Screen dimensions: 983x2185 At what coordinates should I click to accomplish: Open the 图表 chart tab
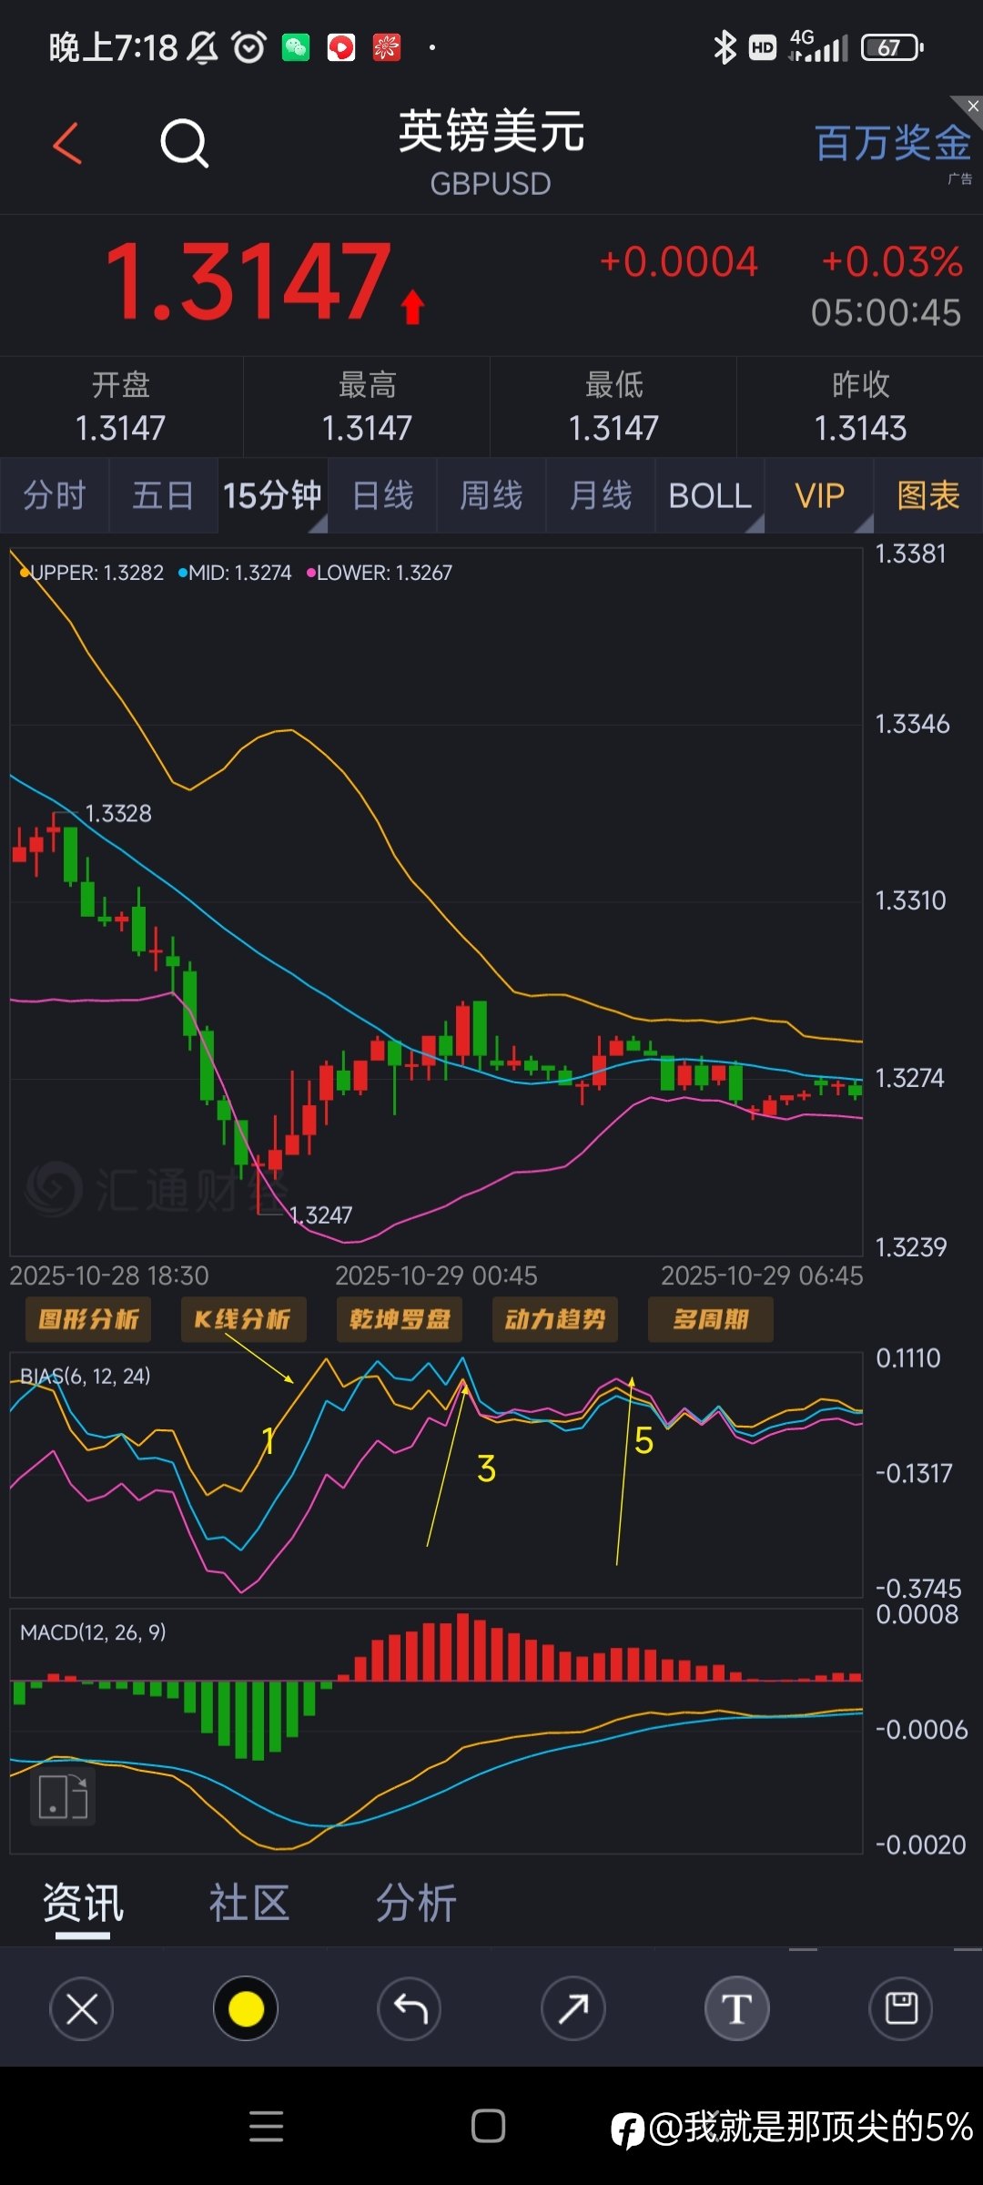(928, 496)
